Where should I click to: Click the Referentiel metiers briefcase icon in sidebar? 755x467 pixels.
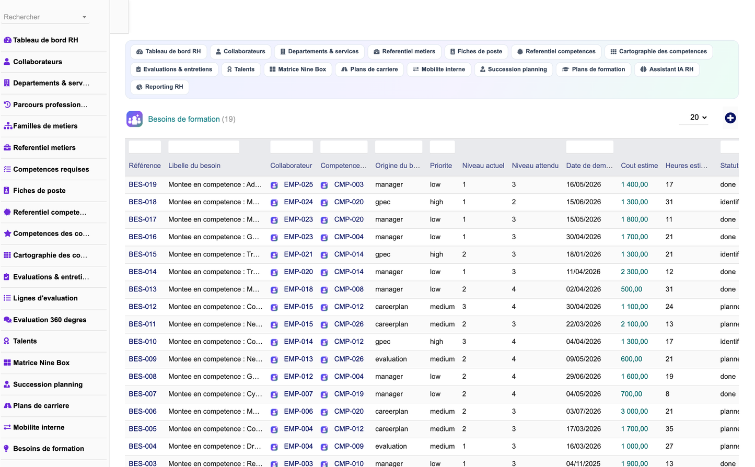(7, 148)
